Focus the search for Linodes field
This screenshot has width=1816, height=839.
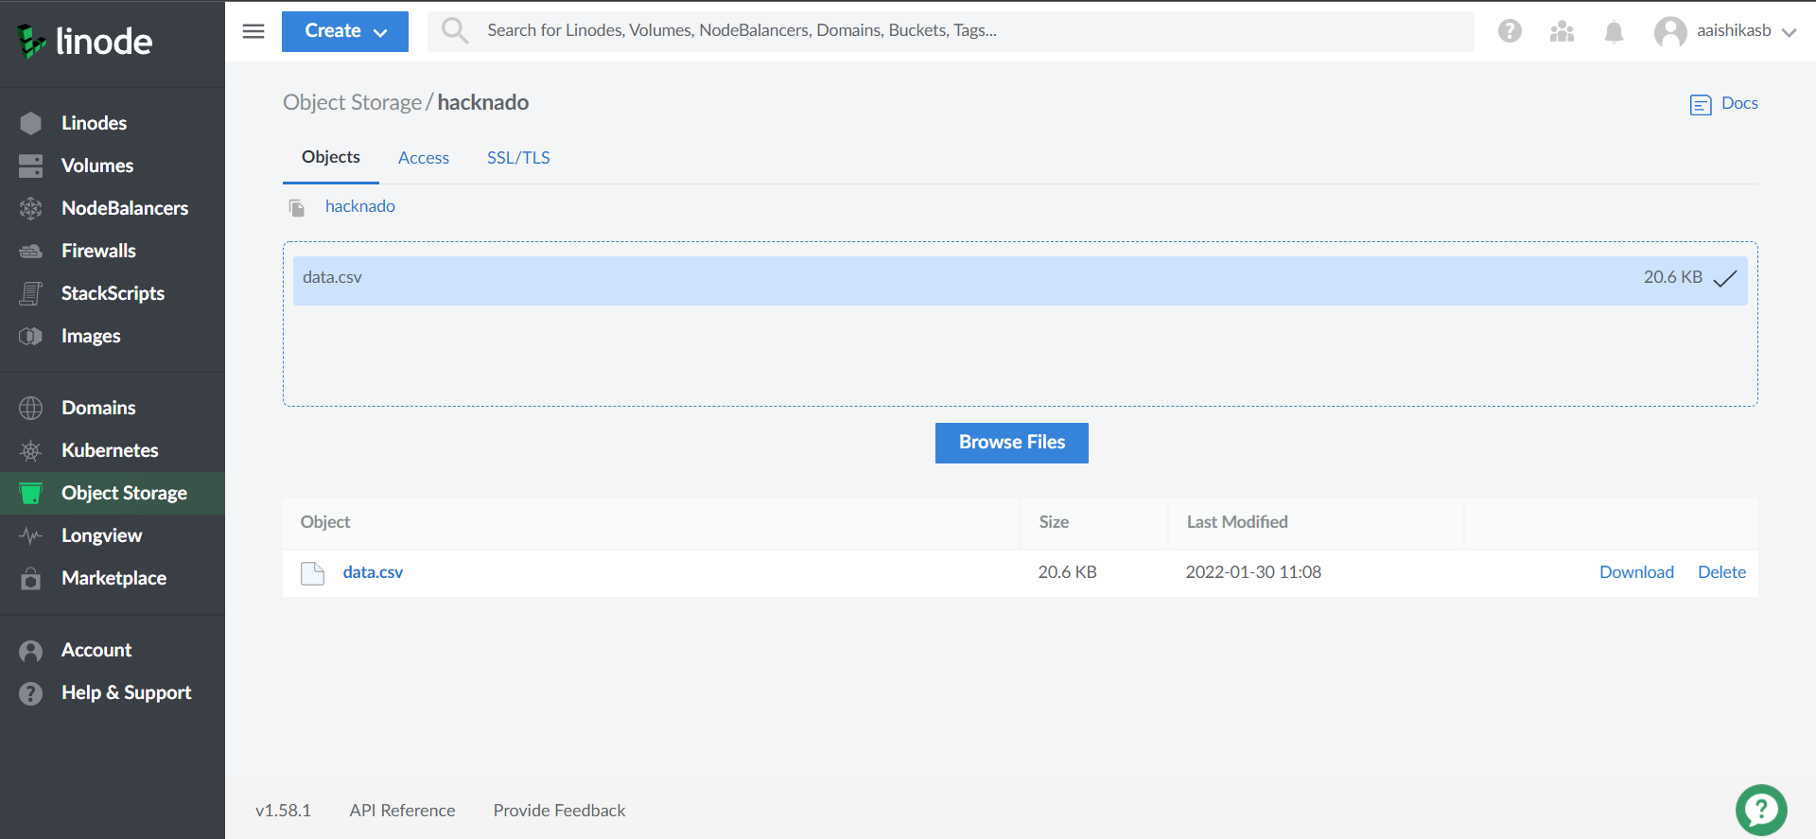[x=951, y=31]
